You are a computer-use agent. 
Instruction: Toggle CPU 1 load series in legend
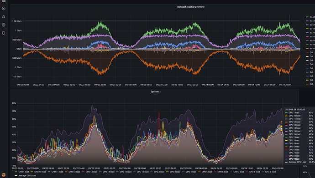click(23, 172)
